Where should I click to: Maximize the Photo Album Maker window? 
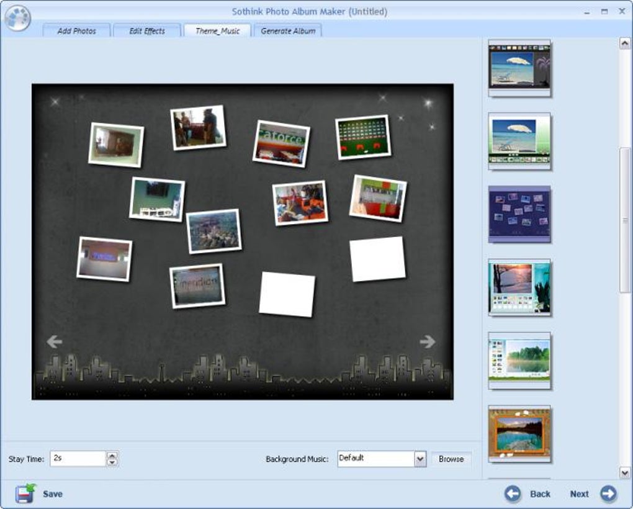(x=604, y=12)
